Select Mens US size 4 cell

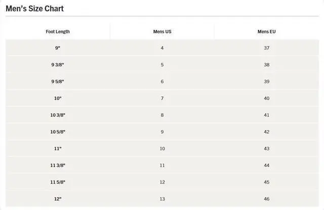[162, 48]
